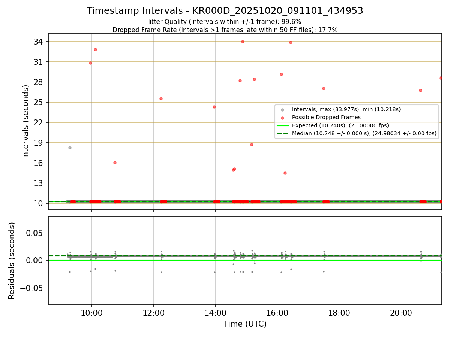Click the red point near 27 seconds at 17:30

click(324, 88)
